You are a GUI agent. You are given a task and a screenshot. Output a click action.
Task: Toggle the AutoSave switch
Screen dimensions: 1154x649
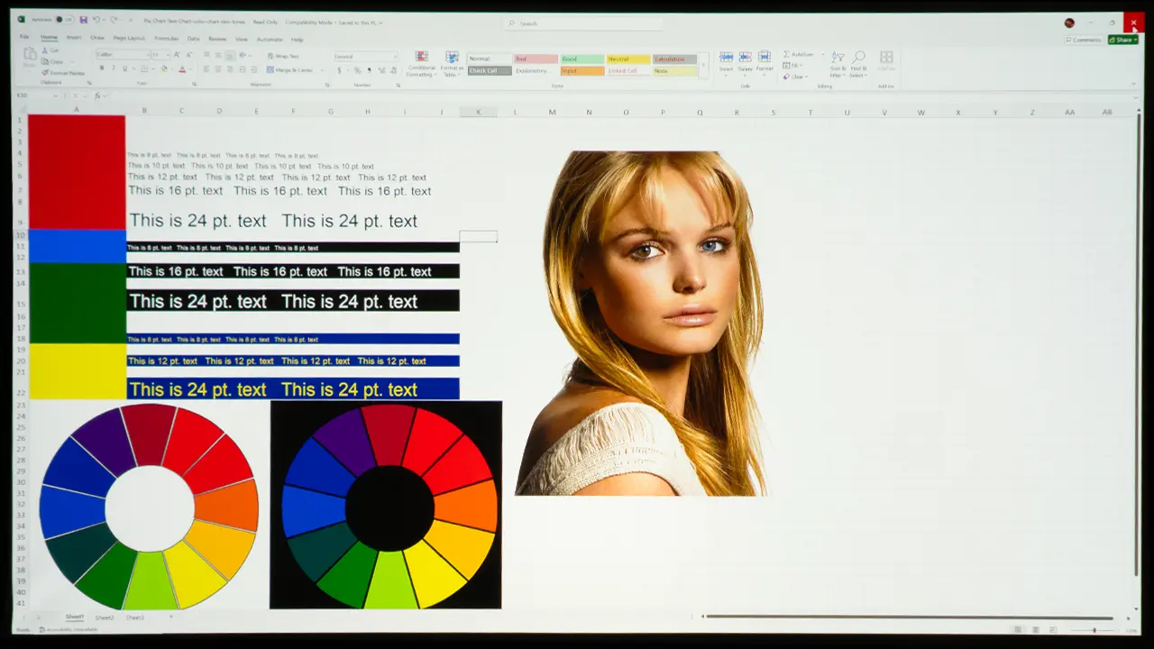pos(60,20)
